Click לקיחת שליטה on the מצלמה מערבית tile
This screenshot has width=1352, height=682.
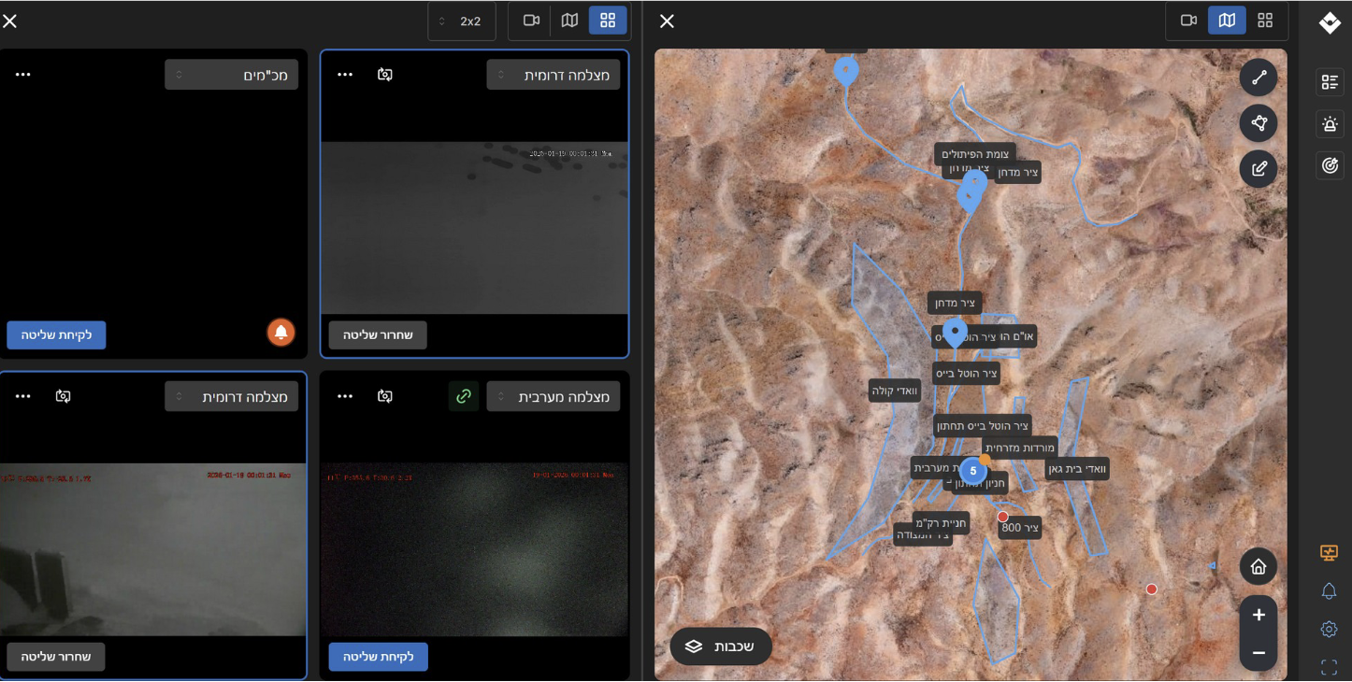[x=378, y=657]
